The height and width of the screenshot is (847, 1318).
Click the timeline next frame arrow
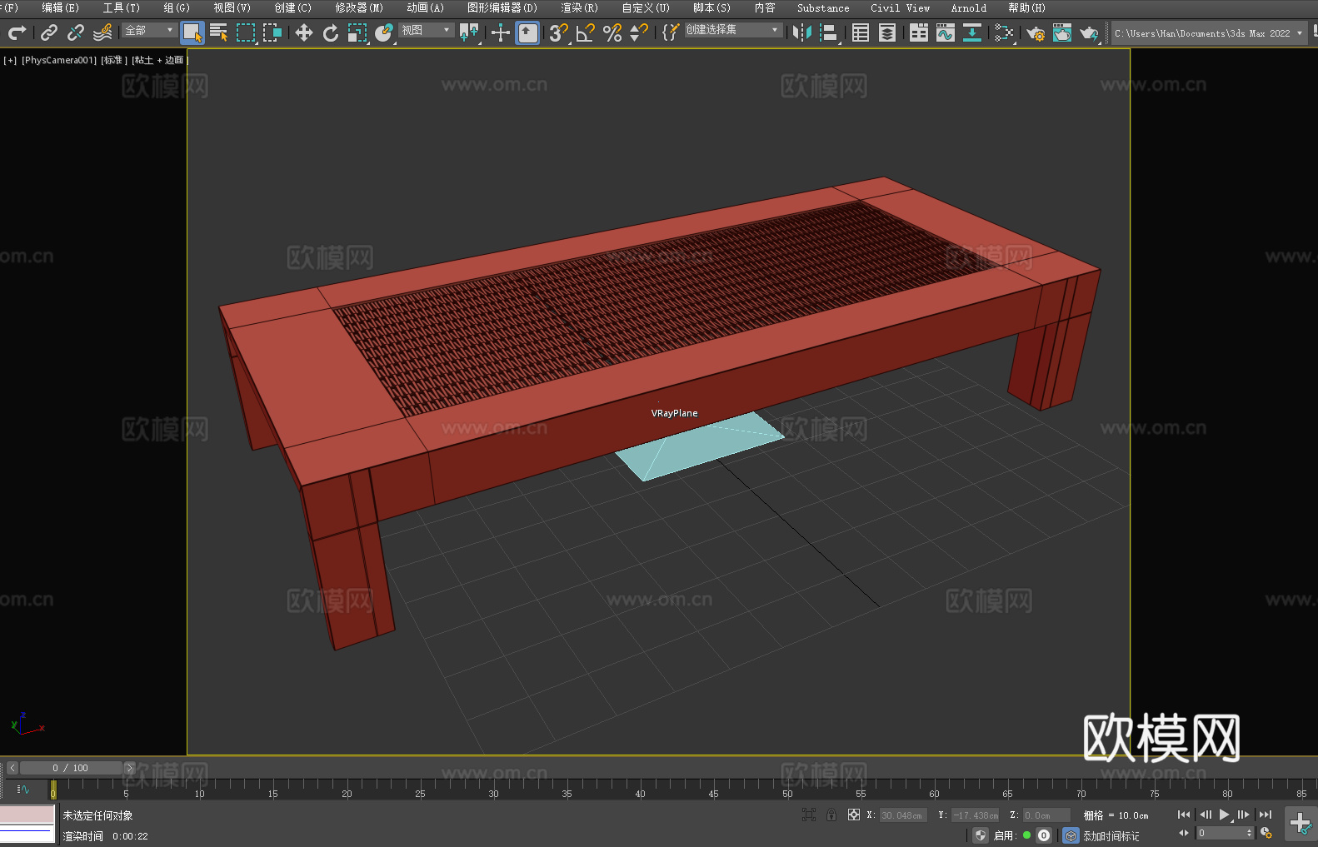(129, 768)
